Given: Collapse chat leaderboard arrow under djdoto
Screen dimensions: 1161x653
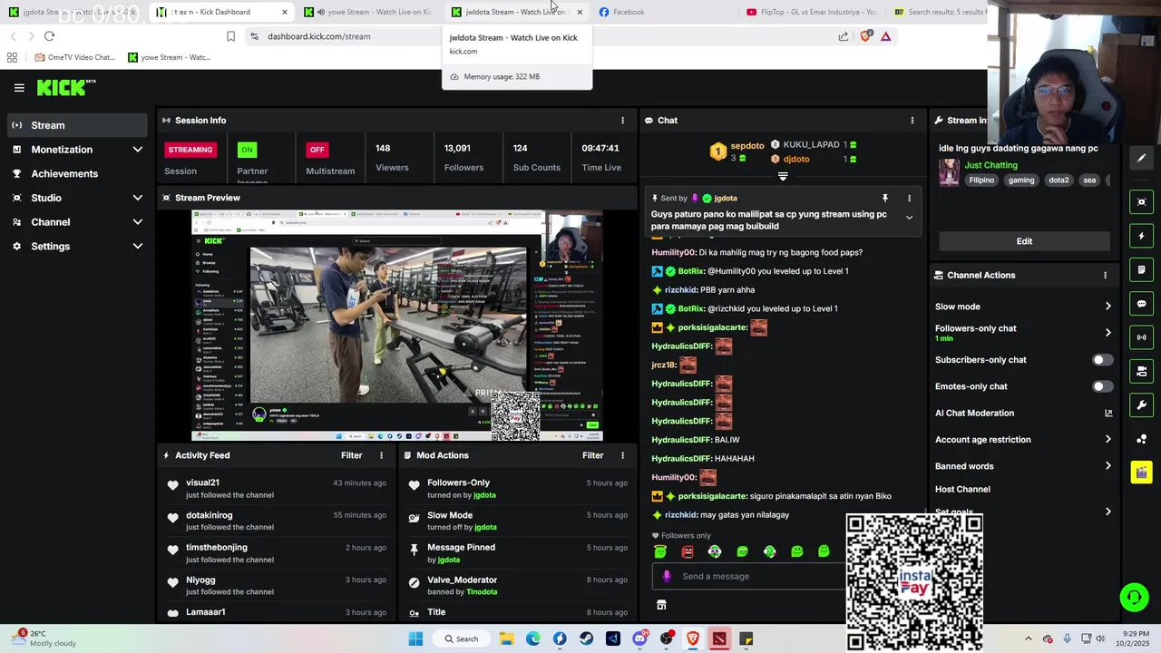Looking at the screenshot, I should pos(783,177).
